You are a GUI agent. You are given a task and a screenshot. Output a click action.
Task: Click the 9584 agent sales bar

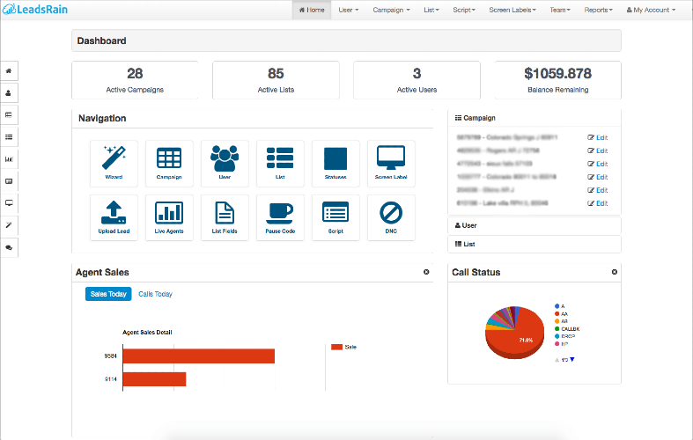point(199,356)
